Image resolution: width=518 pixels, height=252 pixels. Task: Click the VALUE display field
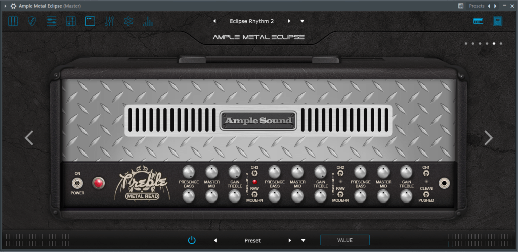tap(345, 240)
